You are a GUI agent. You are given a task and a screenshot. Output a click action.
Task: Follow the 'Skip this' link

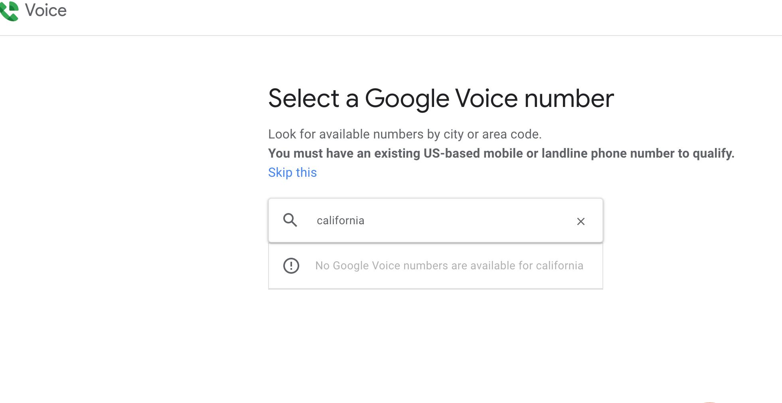292,172
